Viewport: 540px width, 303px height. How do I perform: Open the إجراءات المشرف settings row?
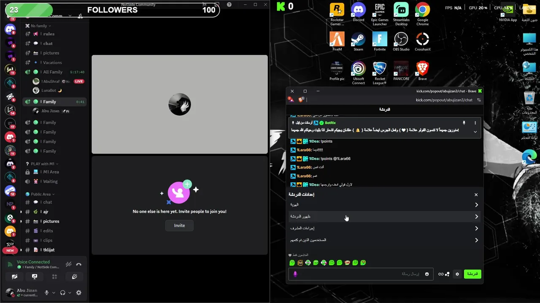[384, 229]
